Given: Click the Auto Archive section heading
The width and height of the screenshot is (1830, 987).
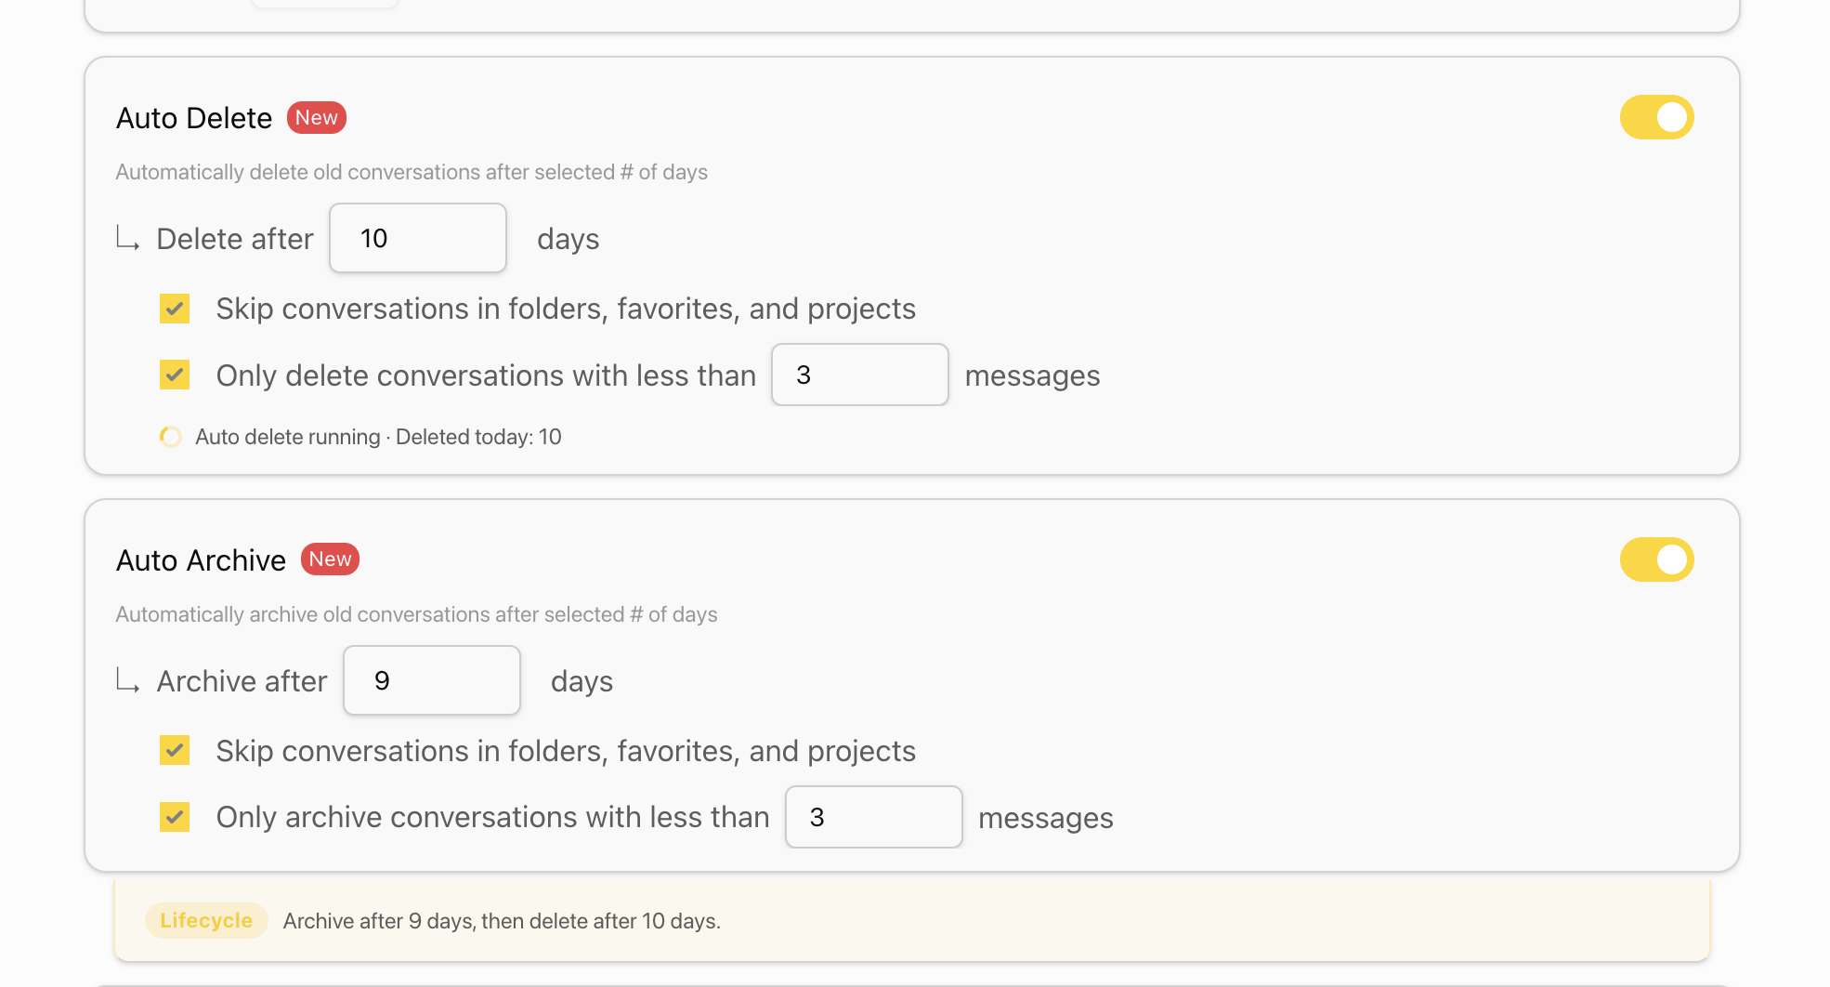Looking at the screenshot, I should 201,560.
